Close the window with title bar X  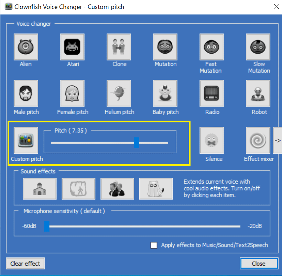276,7
